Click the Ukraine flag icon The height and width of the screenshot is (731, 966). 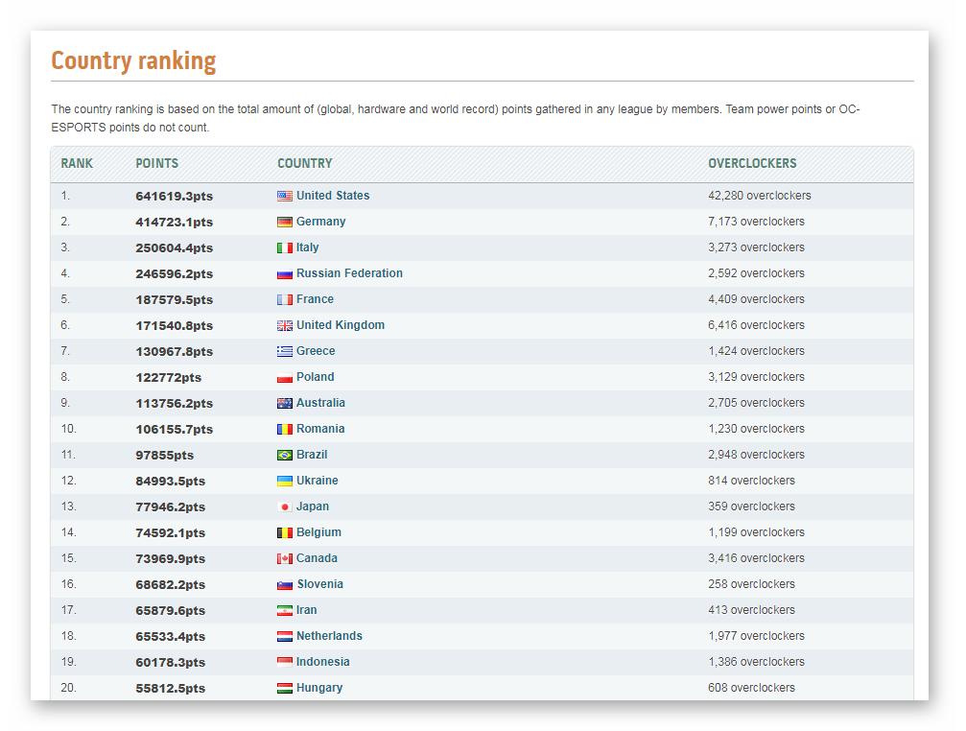(285, 481)
